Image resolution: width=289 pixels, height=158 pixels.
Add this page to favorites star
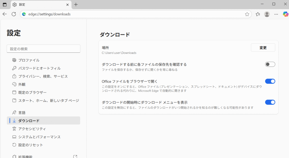tap(247, 14)
